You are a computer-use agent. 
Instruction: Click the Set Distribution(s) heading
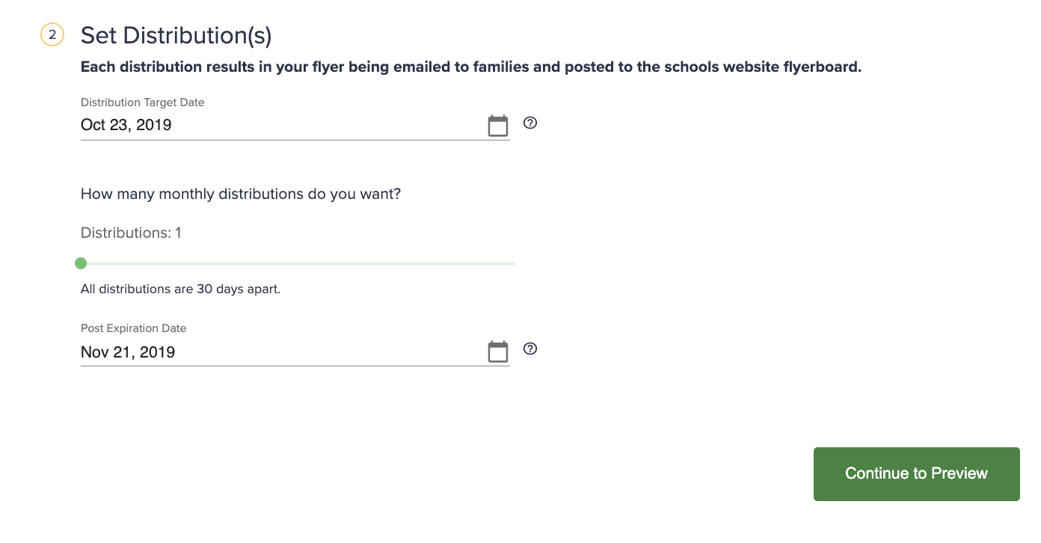[x=176, y=35]
